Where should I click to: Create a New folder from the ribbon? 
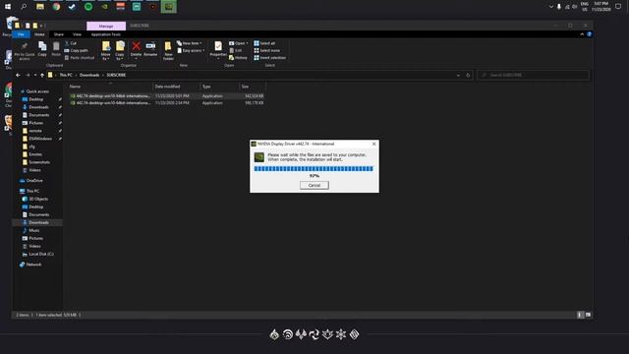pos(168,51)
